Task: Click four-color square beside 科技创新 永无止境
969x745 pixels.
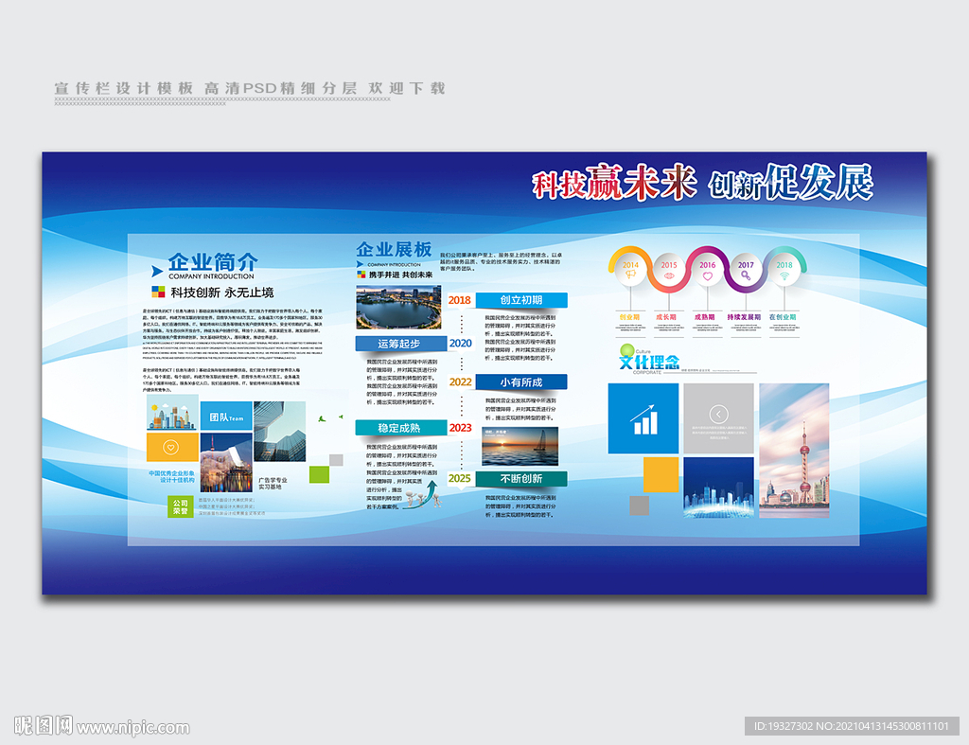Action: pyautogui.click(x=158, y=292)
